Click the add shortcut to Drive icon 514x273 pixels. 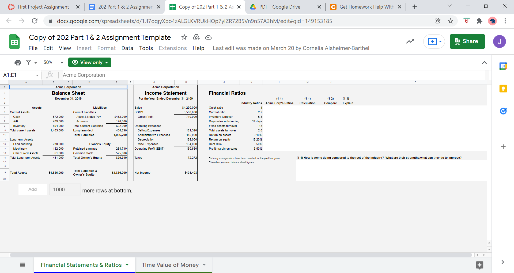click(196, 37)
